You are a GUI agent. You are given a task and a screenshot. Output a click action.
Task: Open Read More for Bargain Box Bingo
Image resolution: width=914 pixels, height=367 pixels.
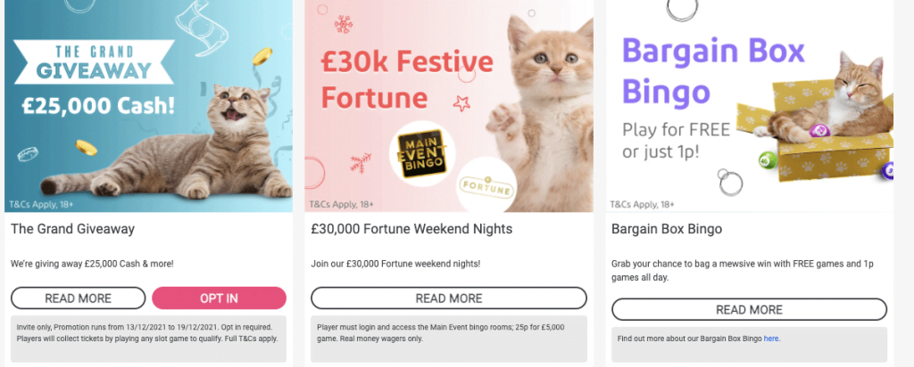point(749,309)
